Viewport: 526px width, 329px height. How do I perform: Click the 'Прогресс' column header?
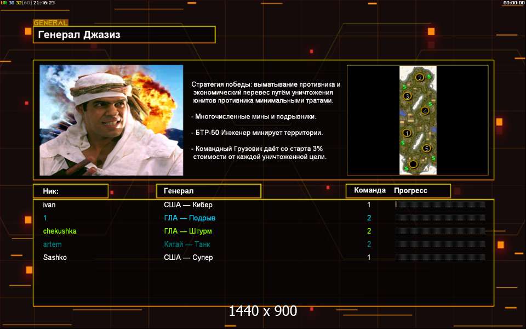coord(410,191)
